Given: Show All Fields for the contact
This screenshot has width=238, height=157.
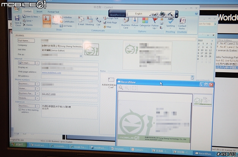Looking at the screenshot, I should [x=66, y=26].
